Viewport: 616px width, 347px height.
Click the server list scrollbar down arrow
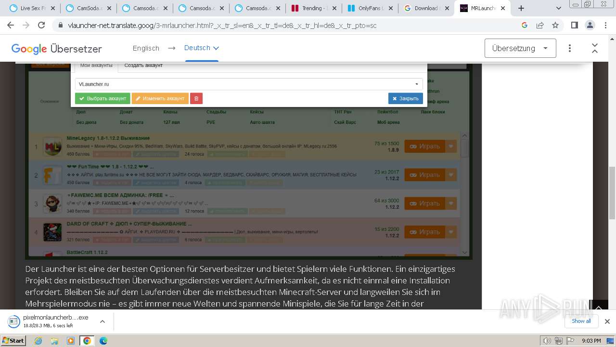tap(464, 252)
